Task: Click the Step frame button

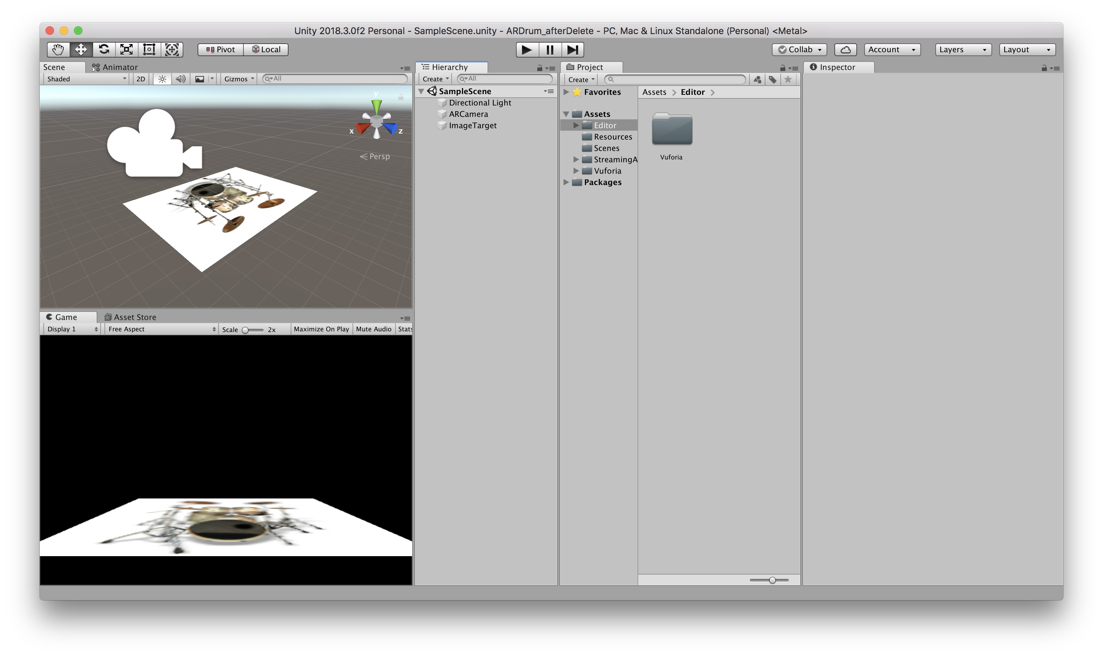Action: pos(572,50)
